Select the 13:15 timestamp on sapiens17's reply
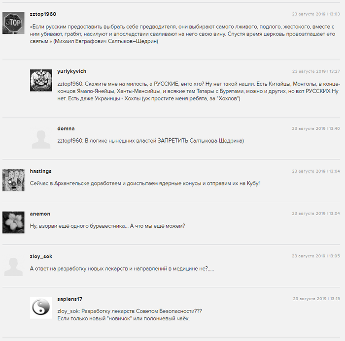Screen dimensions: 345x341 [x=316, y=299]
